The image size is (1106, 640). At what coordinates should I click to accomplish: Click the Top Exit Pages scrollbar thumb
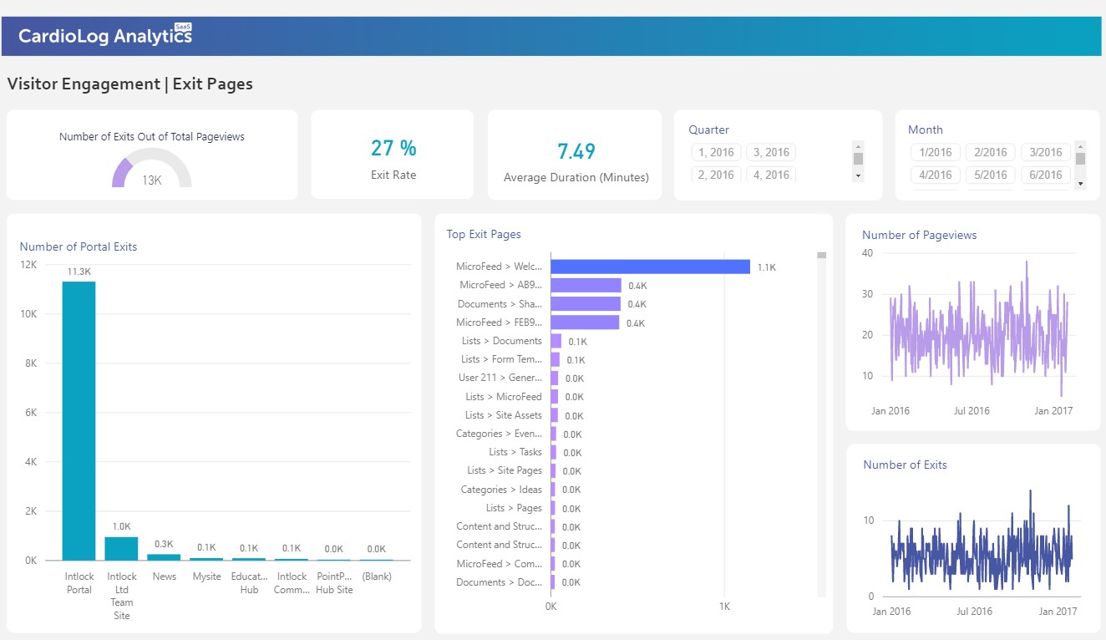tap(821, 255)
